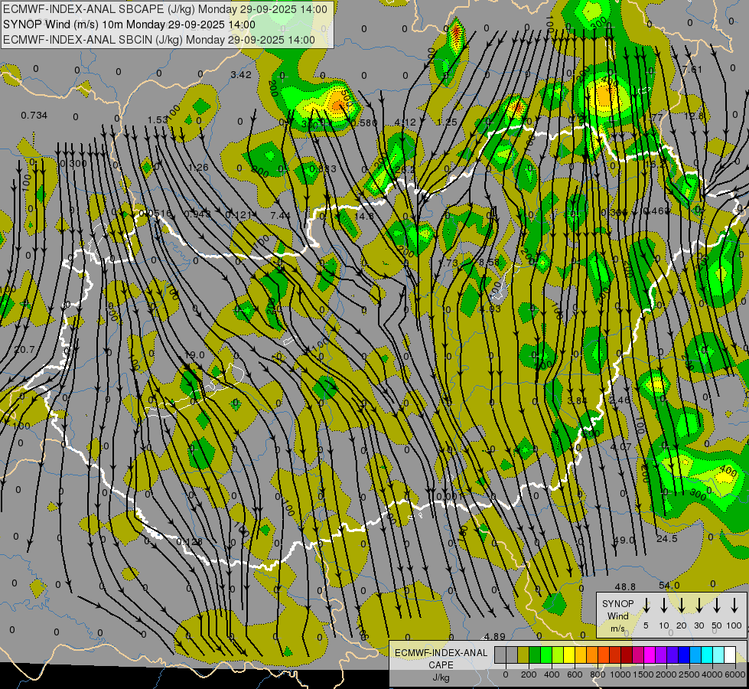Screen dimensions: 749x689
Task: Click the ECMWF-INDEX-ANAL SBCIN header line
Action: [x=159, y=39]
